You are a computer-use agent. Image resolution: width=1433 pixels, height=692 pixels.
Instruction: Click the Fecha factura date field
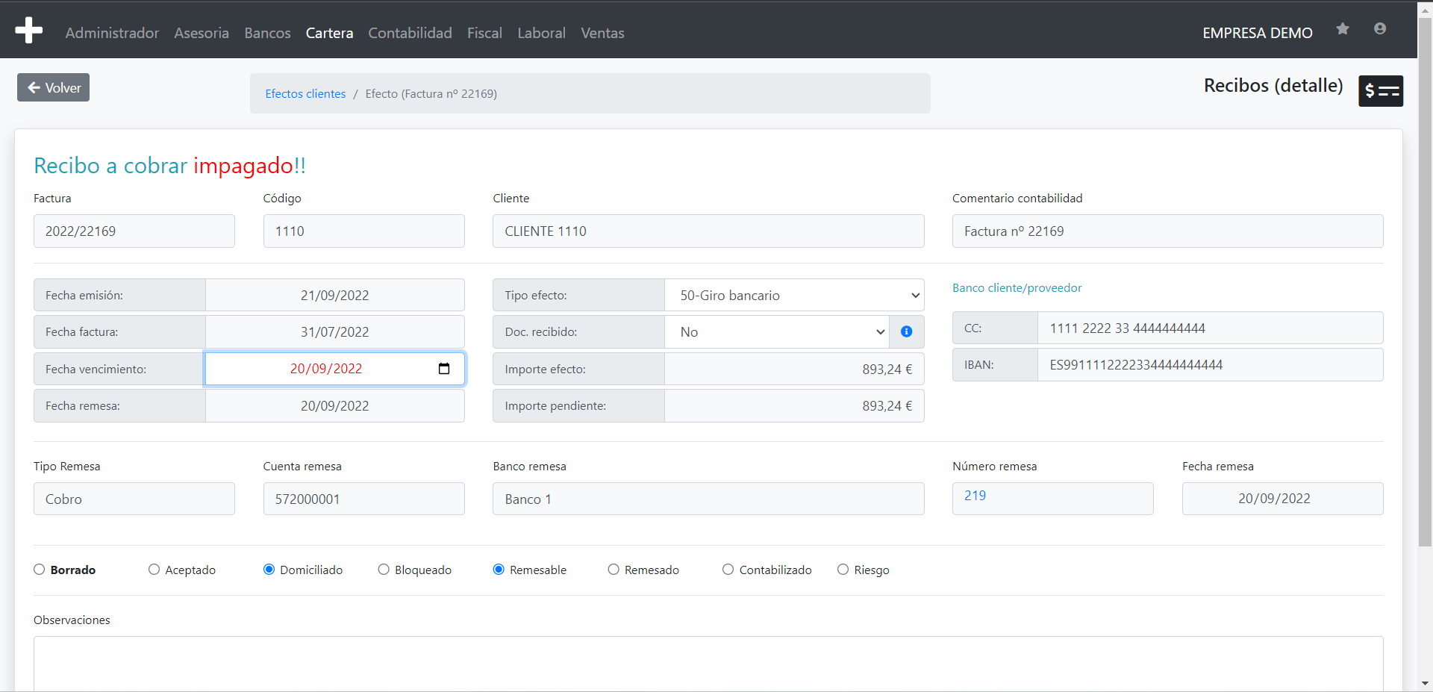tap(335, 331)
